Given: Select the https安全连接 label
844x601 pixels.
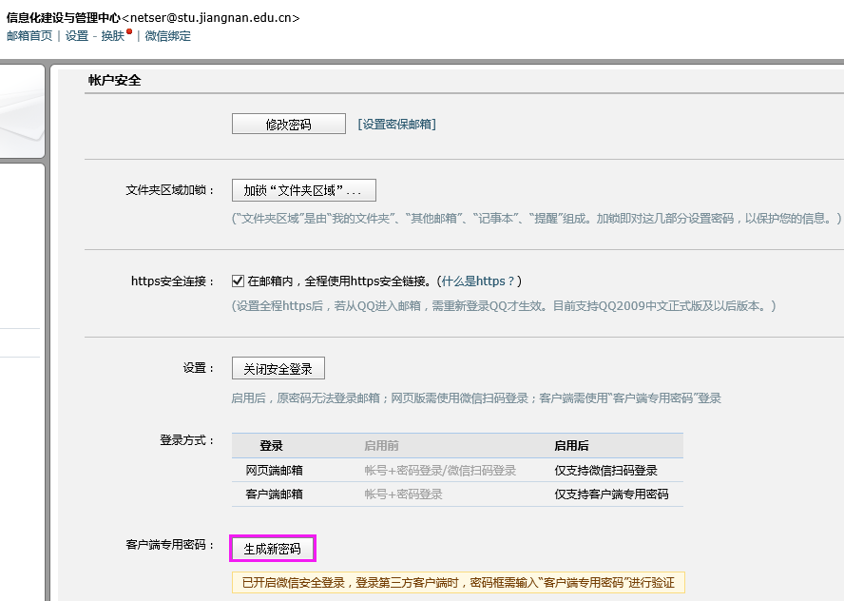Looking at the screenshot, I should (172, 281).
